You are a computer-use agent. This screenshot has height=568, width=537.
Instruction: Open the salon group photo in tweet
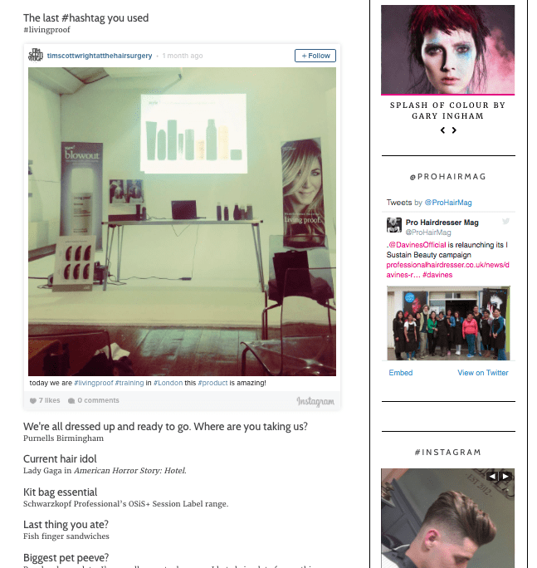448,323
